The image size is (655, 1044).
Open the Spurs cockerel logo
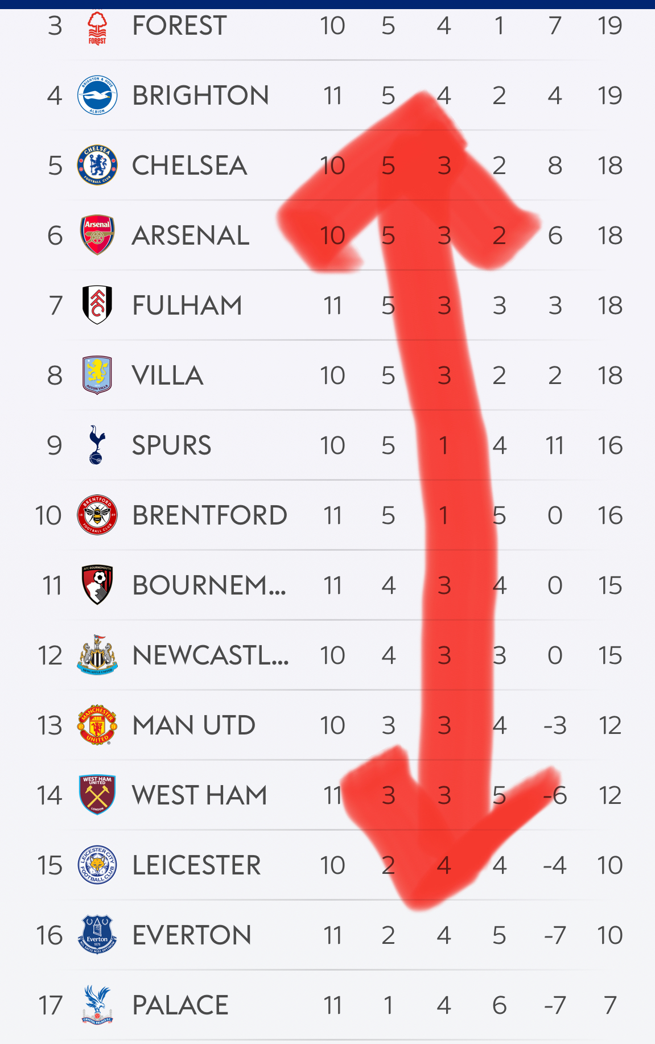tap(97, 445)
